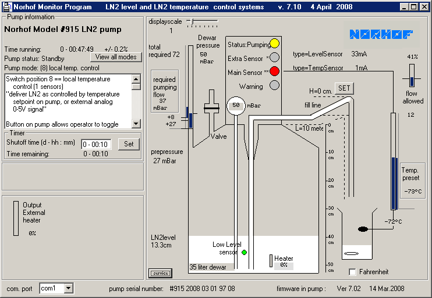The image size is (432, 298).
Task: Open the com port dropdown
Action: (68, 288)
